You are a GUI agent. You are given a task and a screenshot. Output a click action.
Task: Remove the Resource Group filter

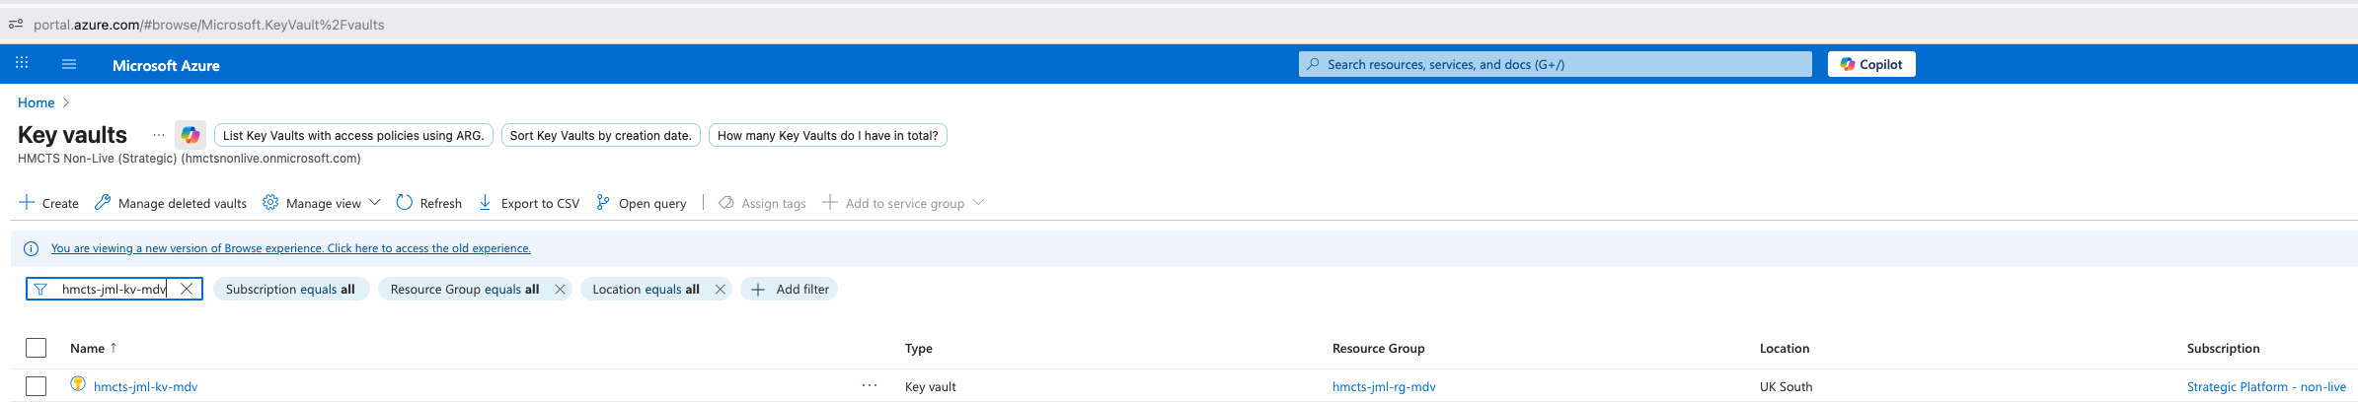560,289
